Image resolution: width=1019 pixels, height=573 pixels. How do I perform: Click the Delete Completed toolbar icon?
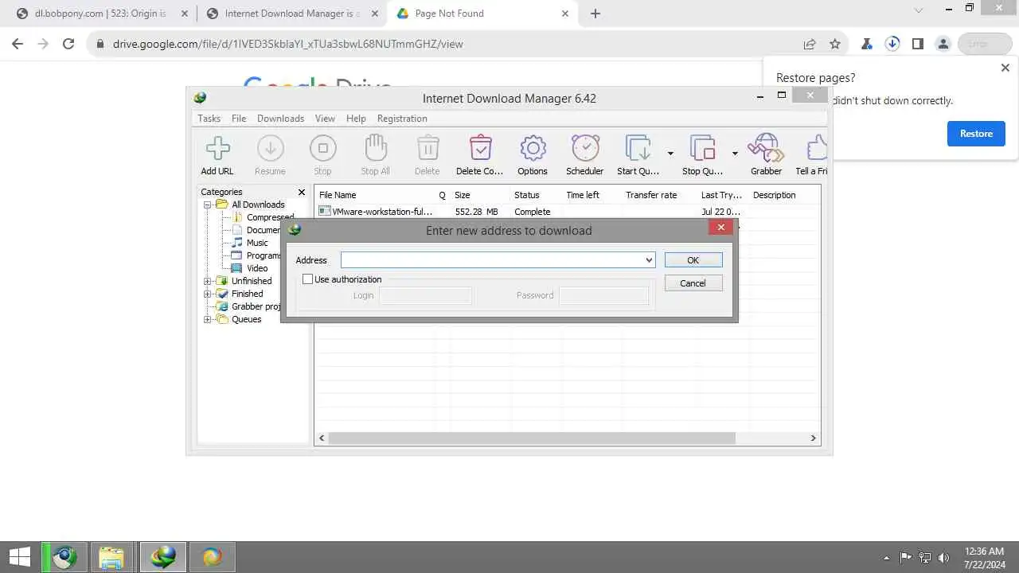tap(480, 148)
